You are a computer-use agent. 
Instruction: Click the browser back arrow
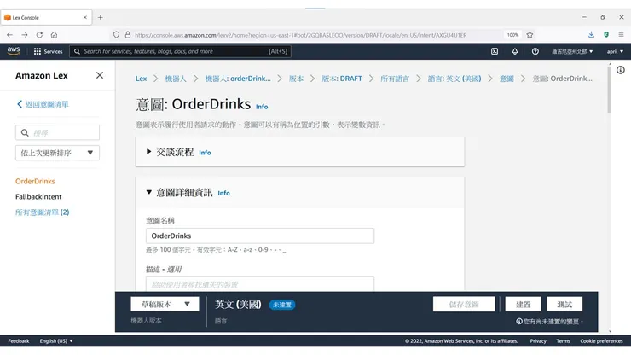pyautogui.click(x=9, y=35)
